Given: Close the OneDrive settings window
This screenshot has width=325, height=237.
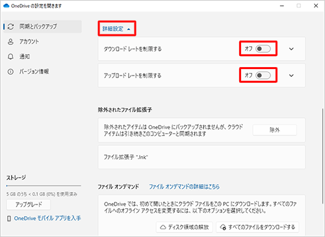Looking at the screenshot, I should [x=316, y=6].
